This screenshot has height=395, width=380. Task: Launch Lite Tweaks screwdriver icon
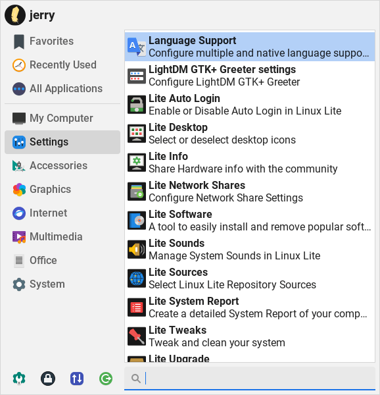(137, 336)
